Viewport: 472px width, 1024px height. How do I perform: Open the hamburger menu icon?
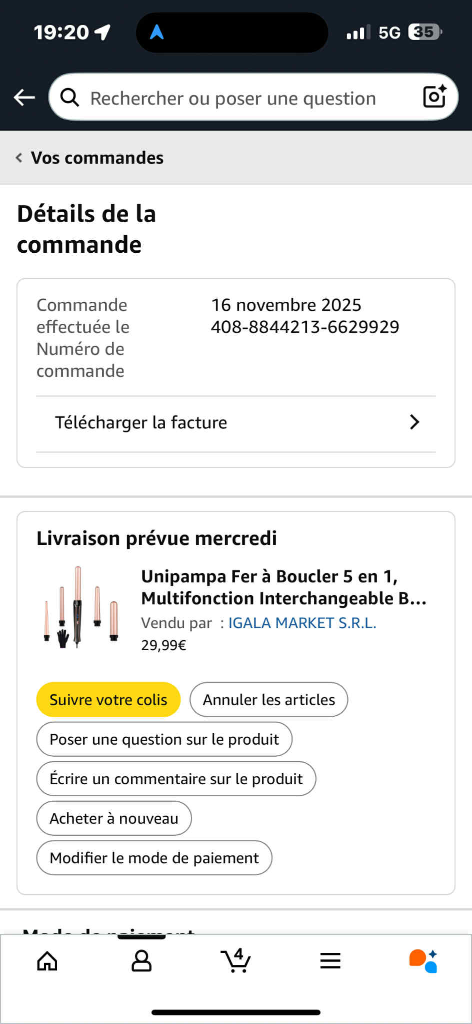pyautogui.click(x=330, y=961)
